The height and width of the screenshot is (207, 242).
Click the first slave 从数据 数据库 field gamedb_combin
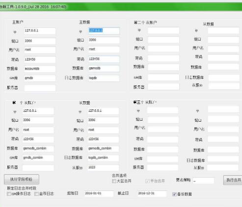[x=103, y=149]
